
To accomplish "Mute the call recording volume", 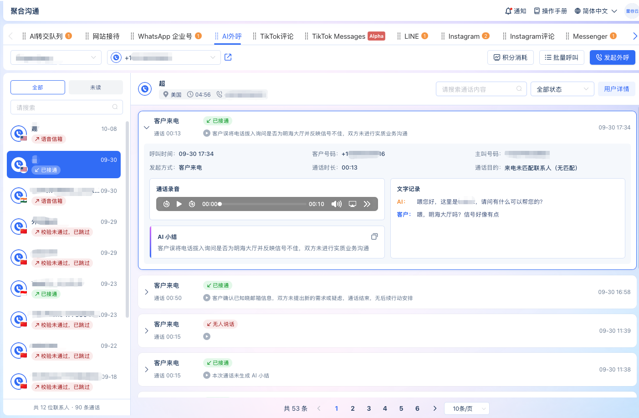I will pos(337,204).
